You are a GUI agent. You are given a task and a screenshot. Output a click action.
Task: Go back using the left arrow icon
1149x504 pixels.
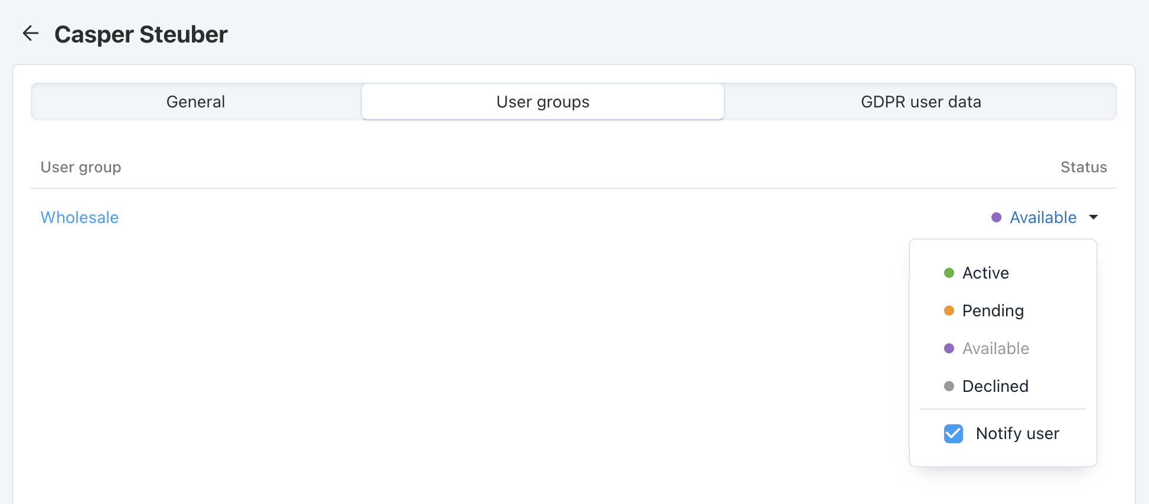pyautogui.click(x=31, y=34)
